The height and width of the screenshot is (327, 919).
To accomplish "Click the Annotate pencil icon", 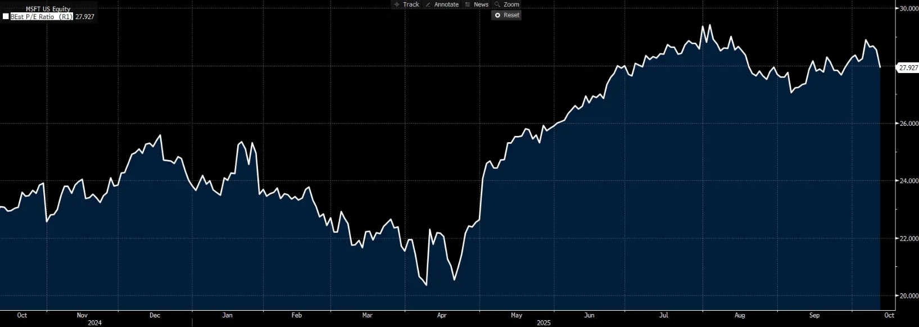I will click(428, 4).
